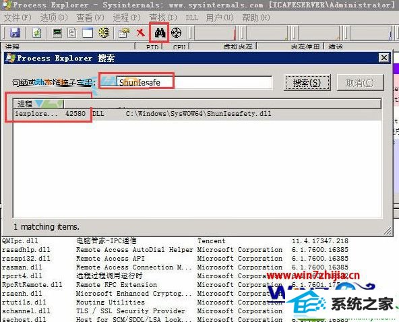399x322 pixels.
Task: Open the 进程(P) menu
Action: pos(127,18)
